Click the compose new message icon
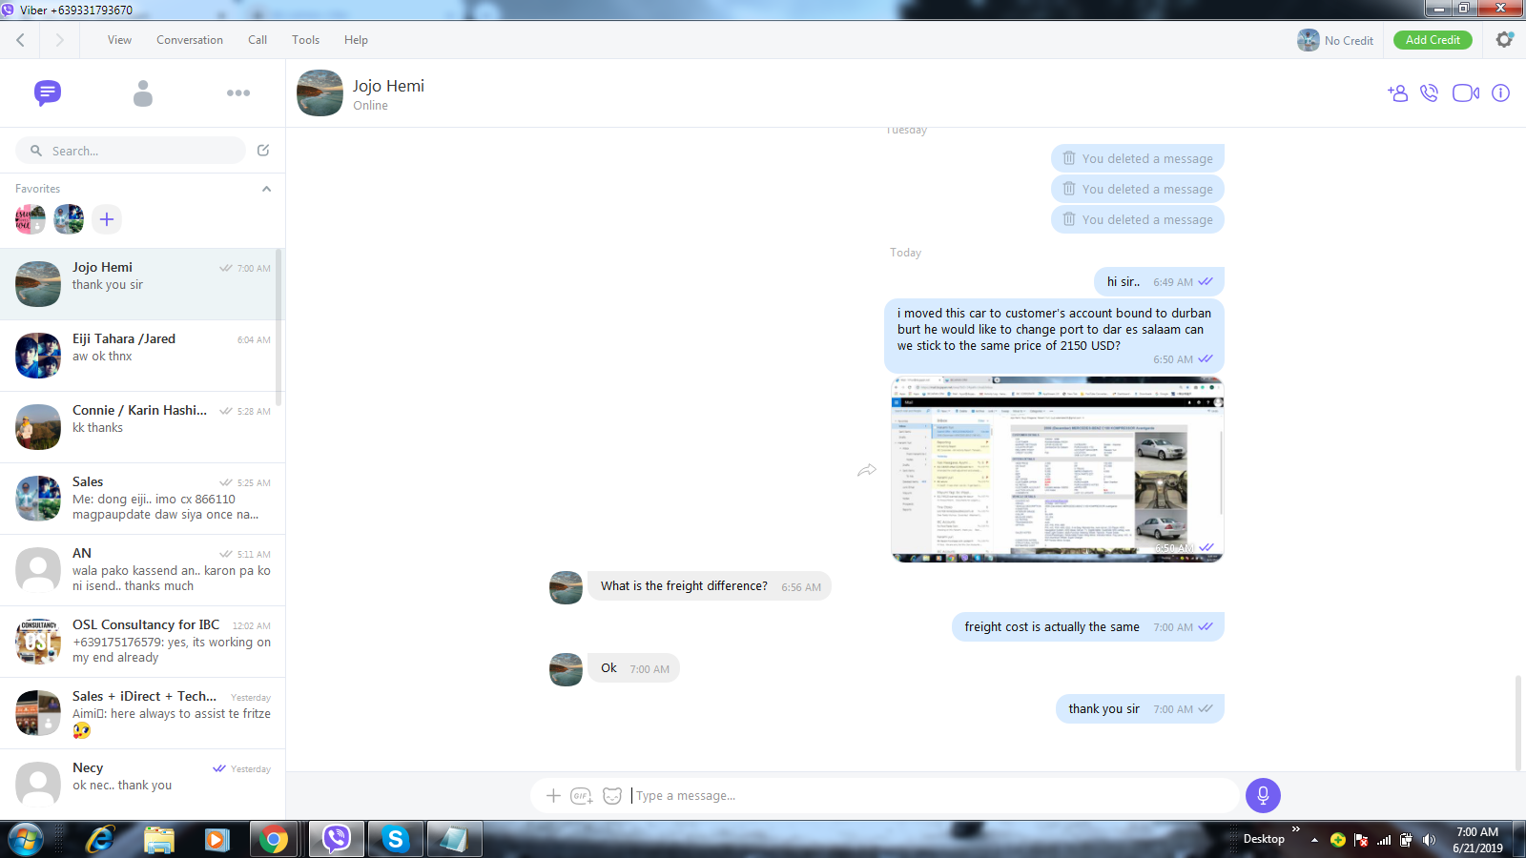 pyautogui.click(x=263, y=150)
